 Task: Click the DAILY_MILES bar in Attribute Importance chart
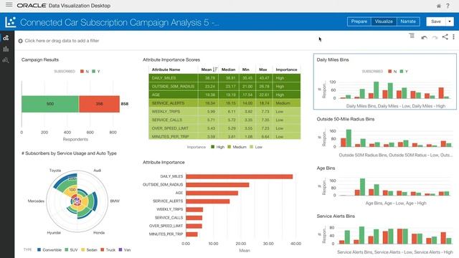pos(239,176)
